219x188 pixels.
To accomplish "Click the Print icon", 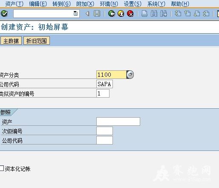I will [144, 14].
